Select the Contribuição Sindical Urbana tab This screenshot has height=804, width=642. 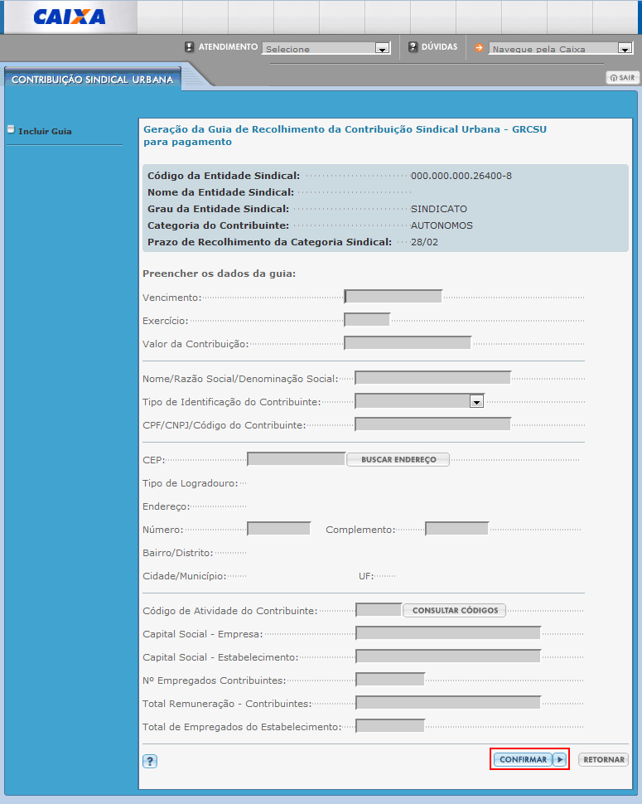(92, 80)
